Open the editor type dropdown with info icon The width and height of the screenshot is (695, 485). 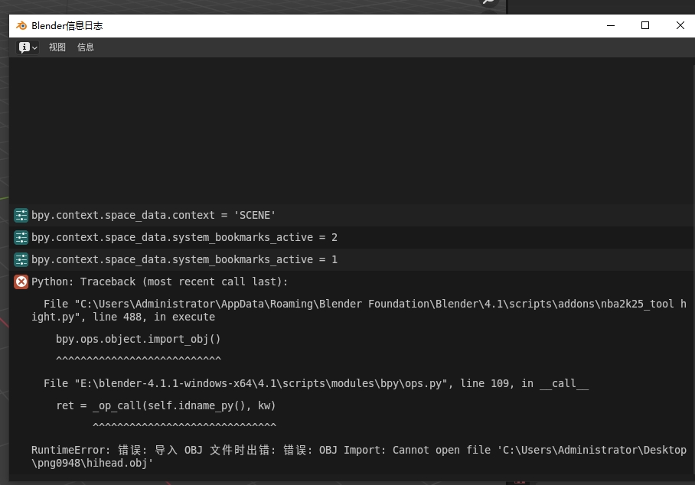28,47
